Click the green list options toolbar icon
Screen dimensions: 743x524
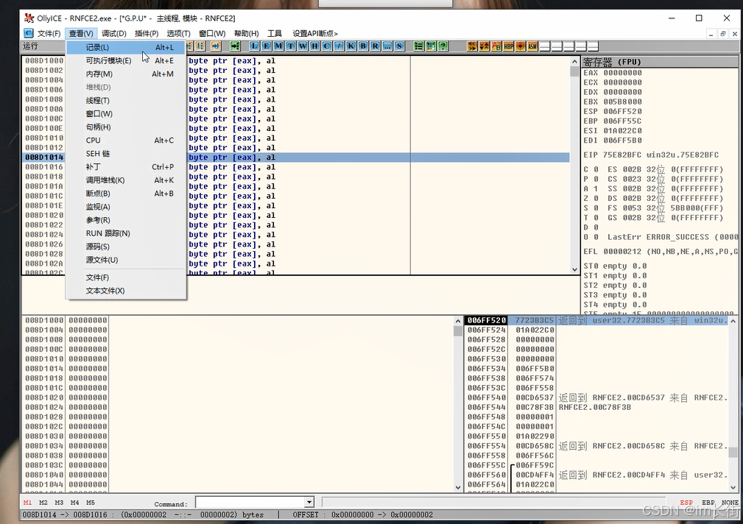[418, 46]
